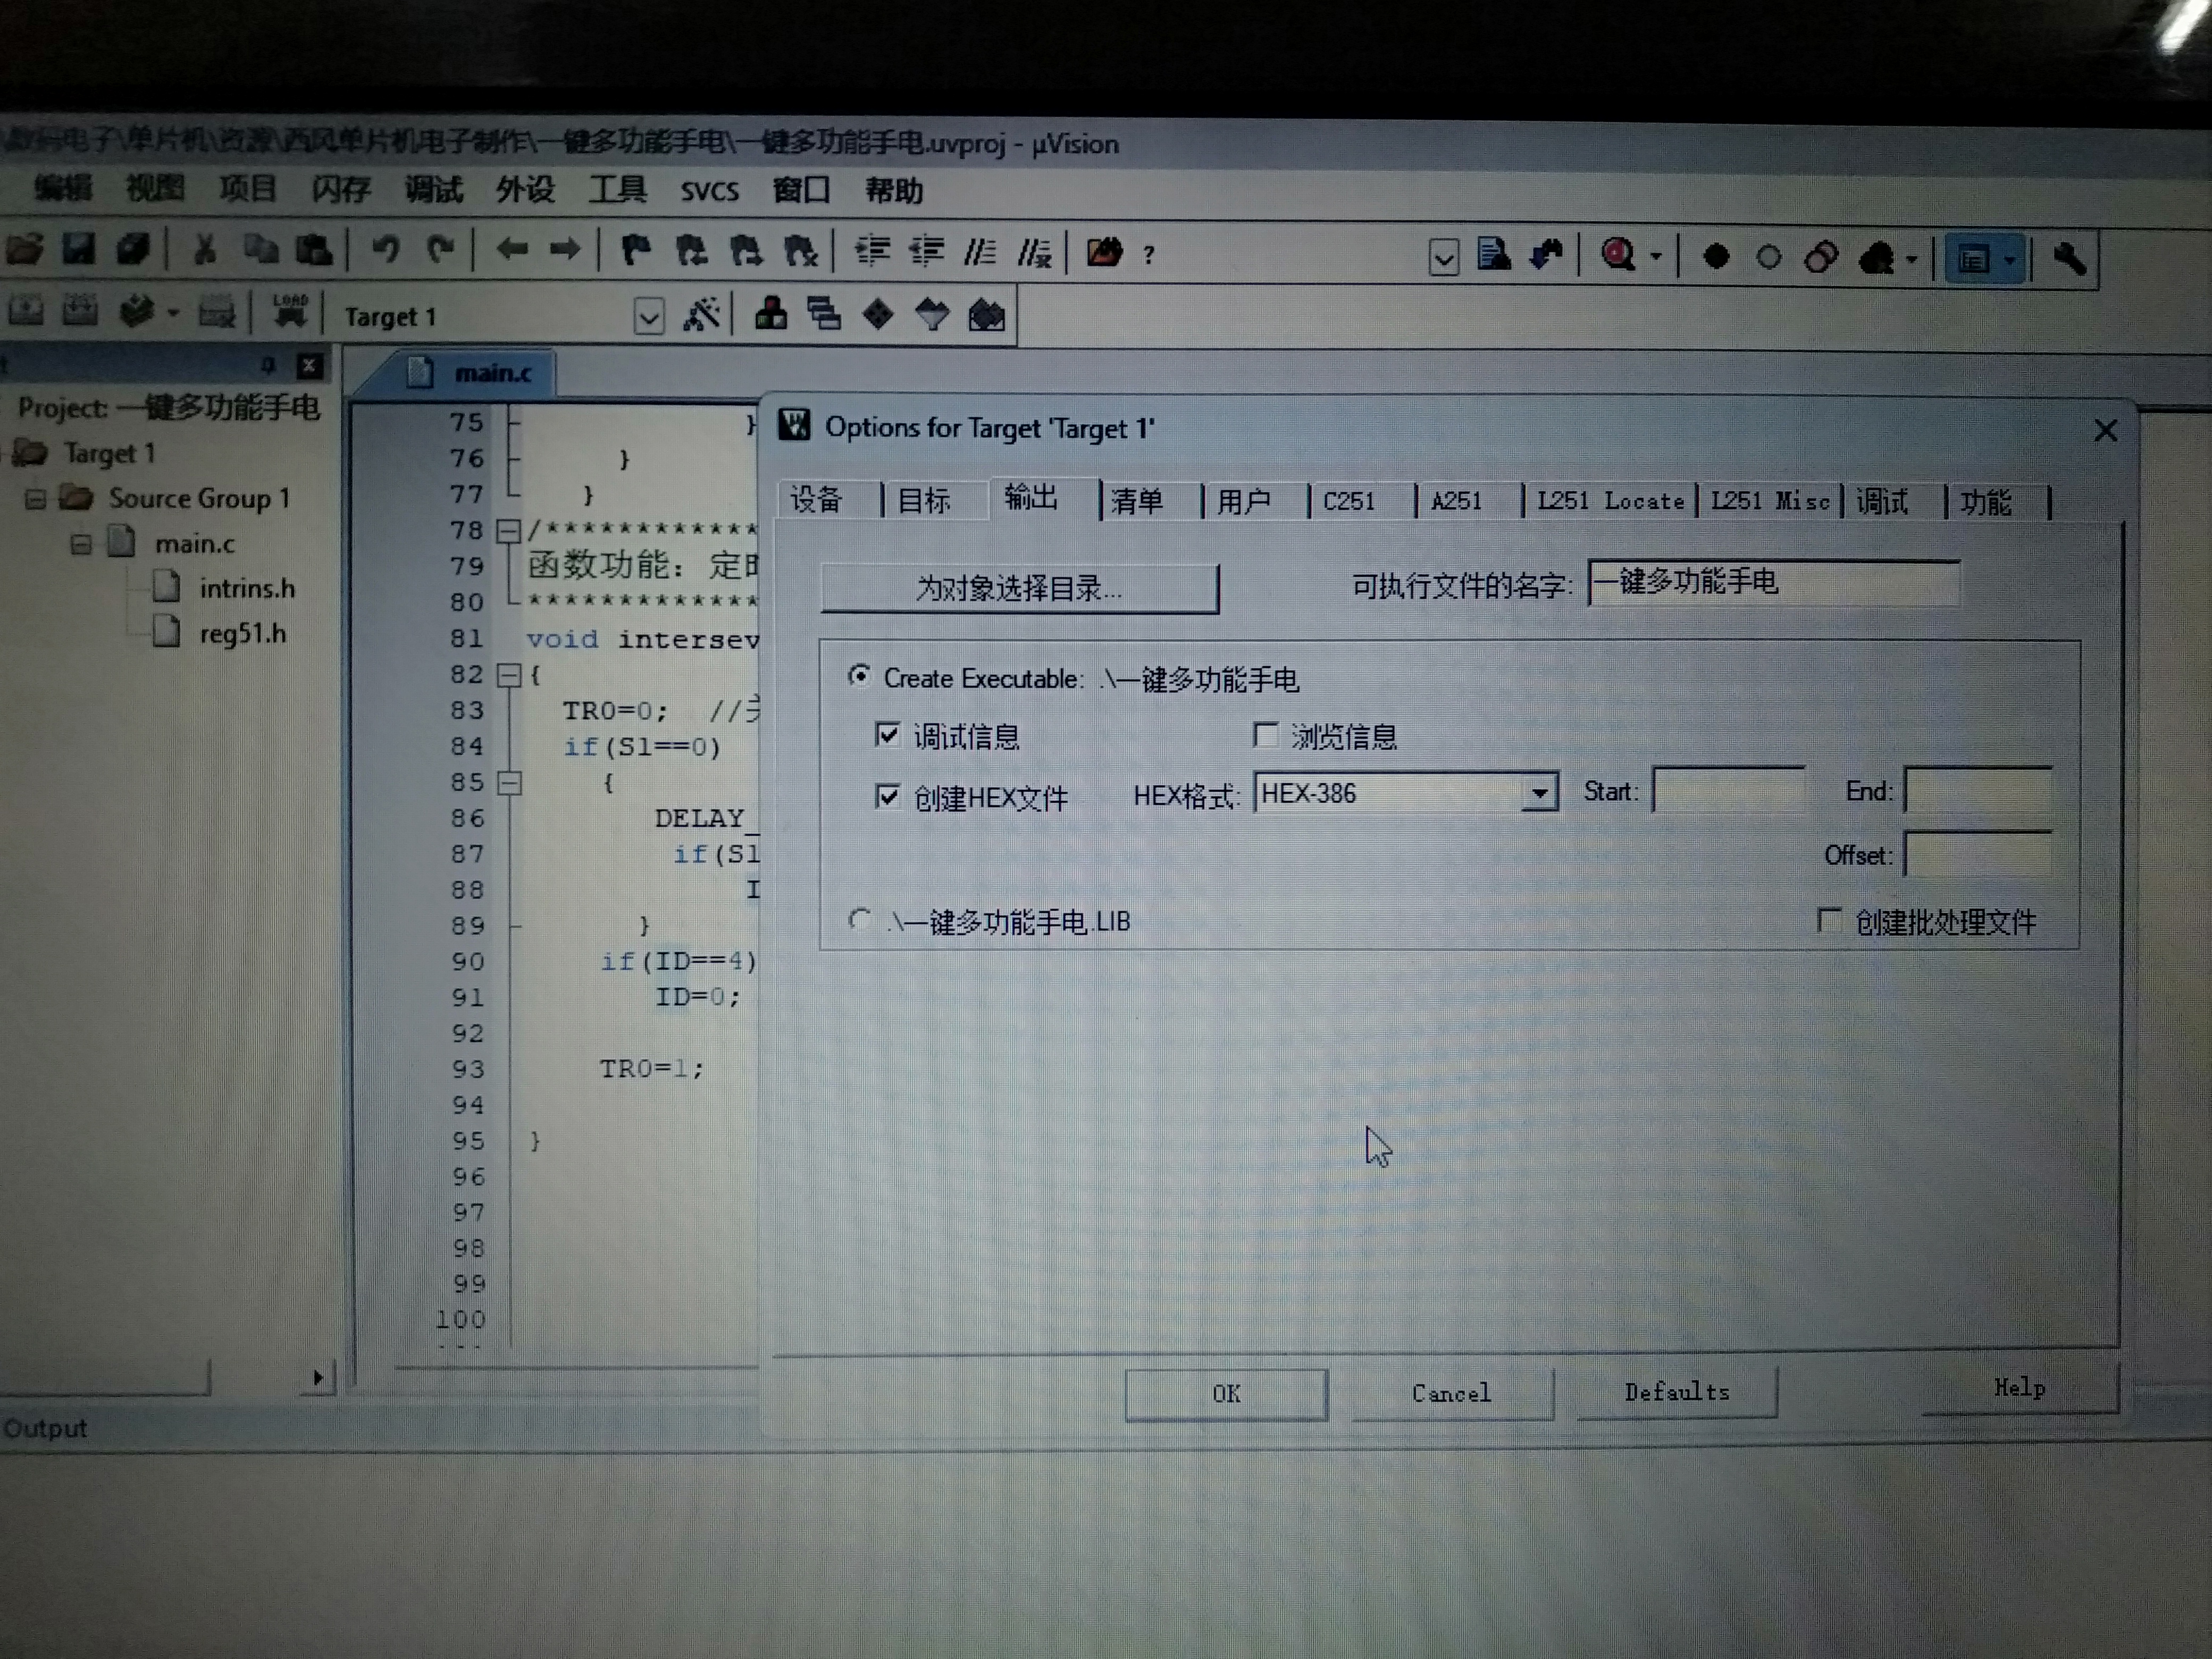Click the Cut scissors icon
The width and height of the screenshot is (2212, 1659).
click(x=205, y=249)
